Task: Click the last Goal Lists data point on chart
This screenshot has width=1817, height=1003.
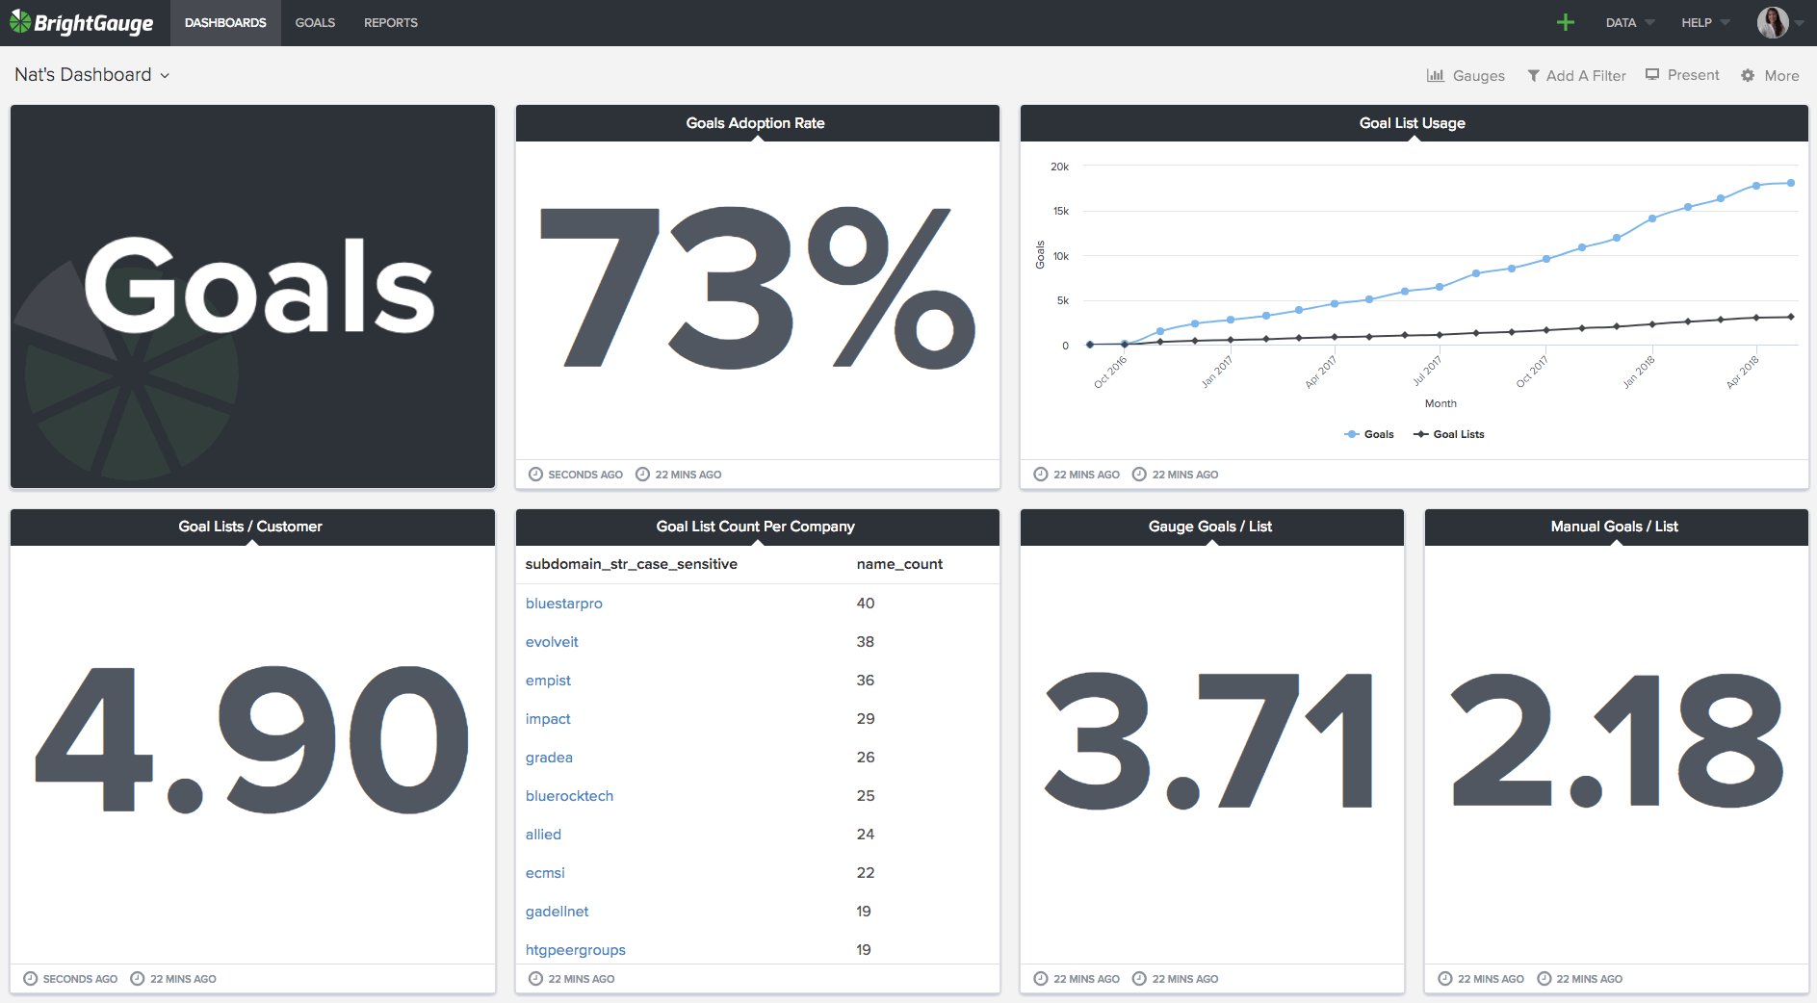Action: click(x=1791, y=316)
